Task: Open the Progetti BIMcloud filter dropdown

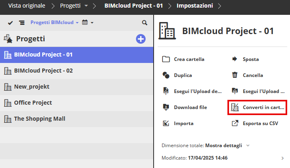Action: [55, 23]
